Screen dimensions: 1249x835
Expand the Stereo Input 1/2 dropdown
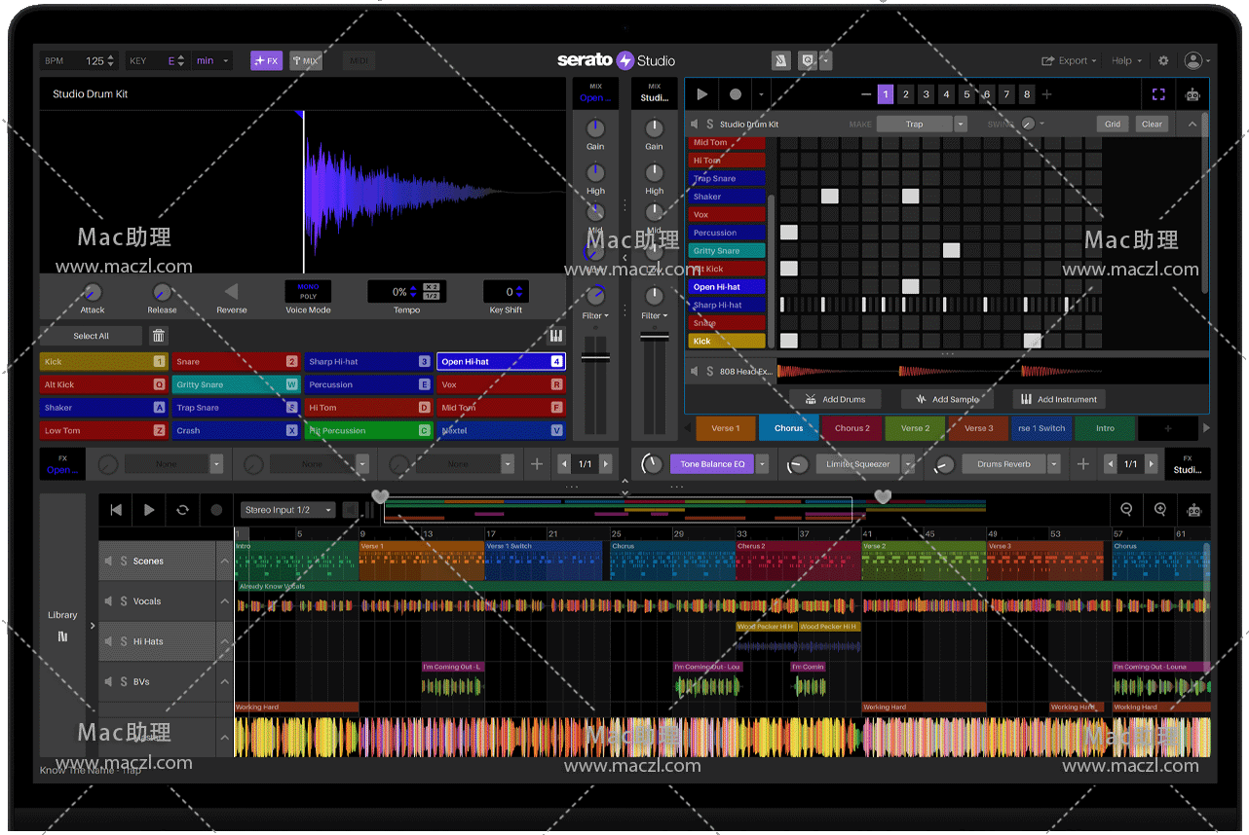[328, 510]
